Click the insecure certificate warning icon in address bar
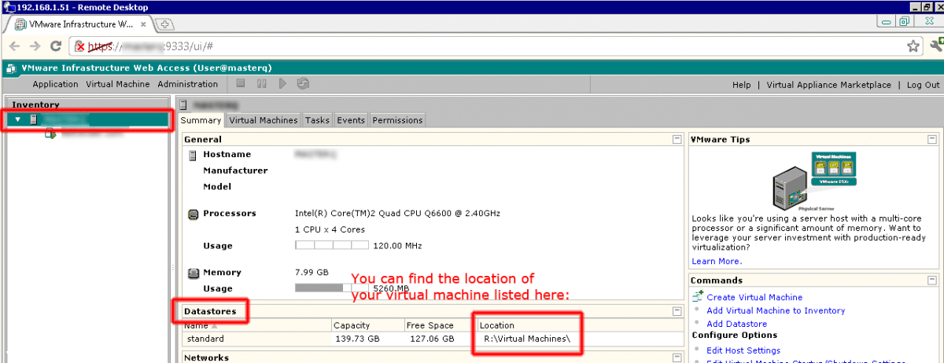The height and width of the screenshot is (363, 944). click(79, 46)
